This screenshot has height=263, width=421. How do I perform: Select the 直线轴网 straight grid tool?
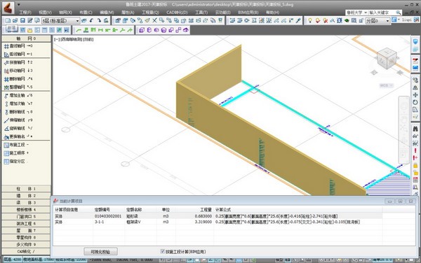(18, 46)
